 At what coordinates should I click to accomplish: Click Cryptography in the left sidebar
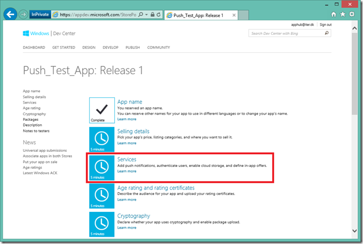pyautogui.click(x=34, y=114)
